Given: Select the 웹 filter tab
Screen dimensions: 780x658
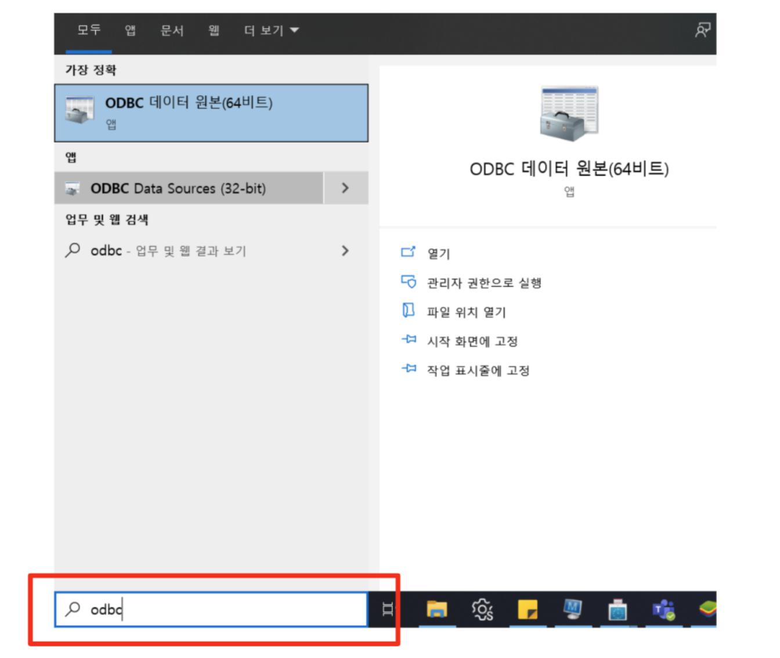Looking at the screenshot, I should click(x=214, y=30).
